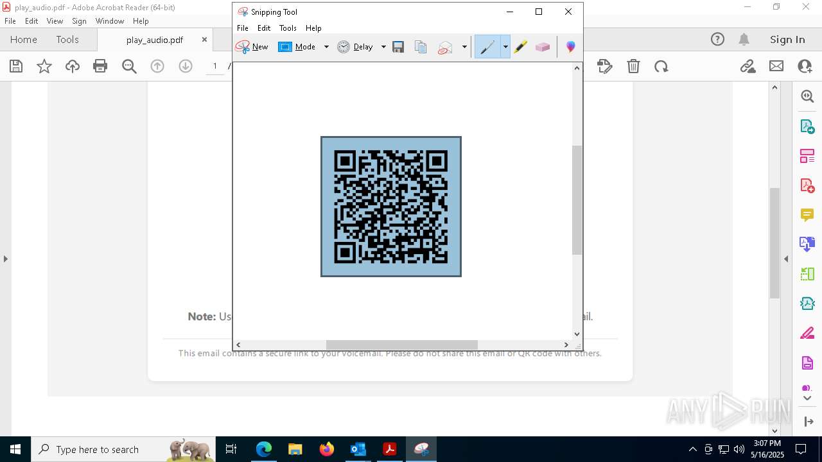Image resolution: width=822 pixels, height=462 pixels.
Task: Open Acrobat Reader Window menu
Action: pyautogui.click(x=110, y=21)
